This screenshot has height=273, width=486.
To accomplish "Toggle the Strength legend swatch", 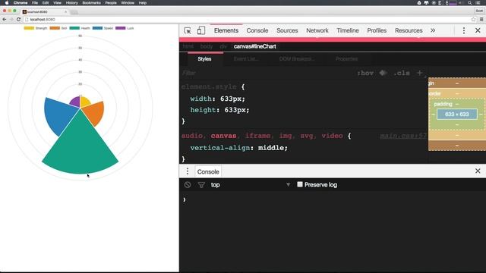I will [29, 28].
